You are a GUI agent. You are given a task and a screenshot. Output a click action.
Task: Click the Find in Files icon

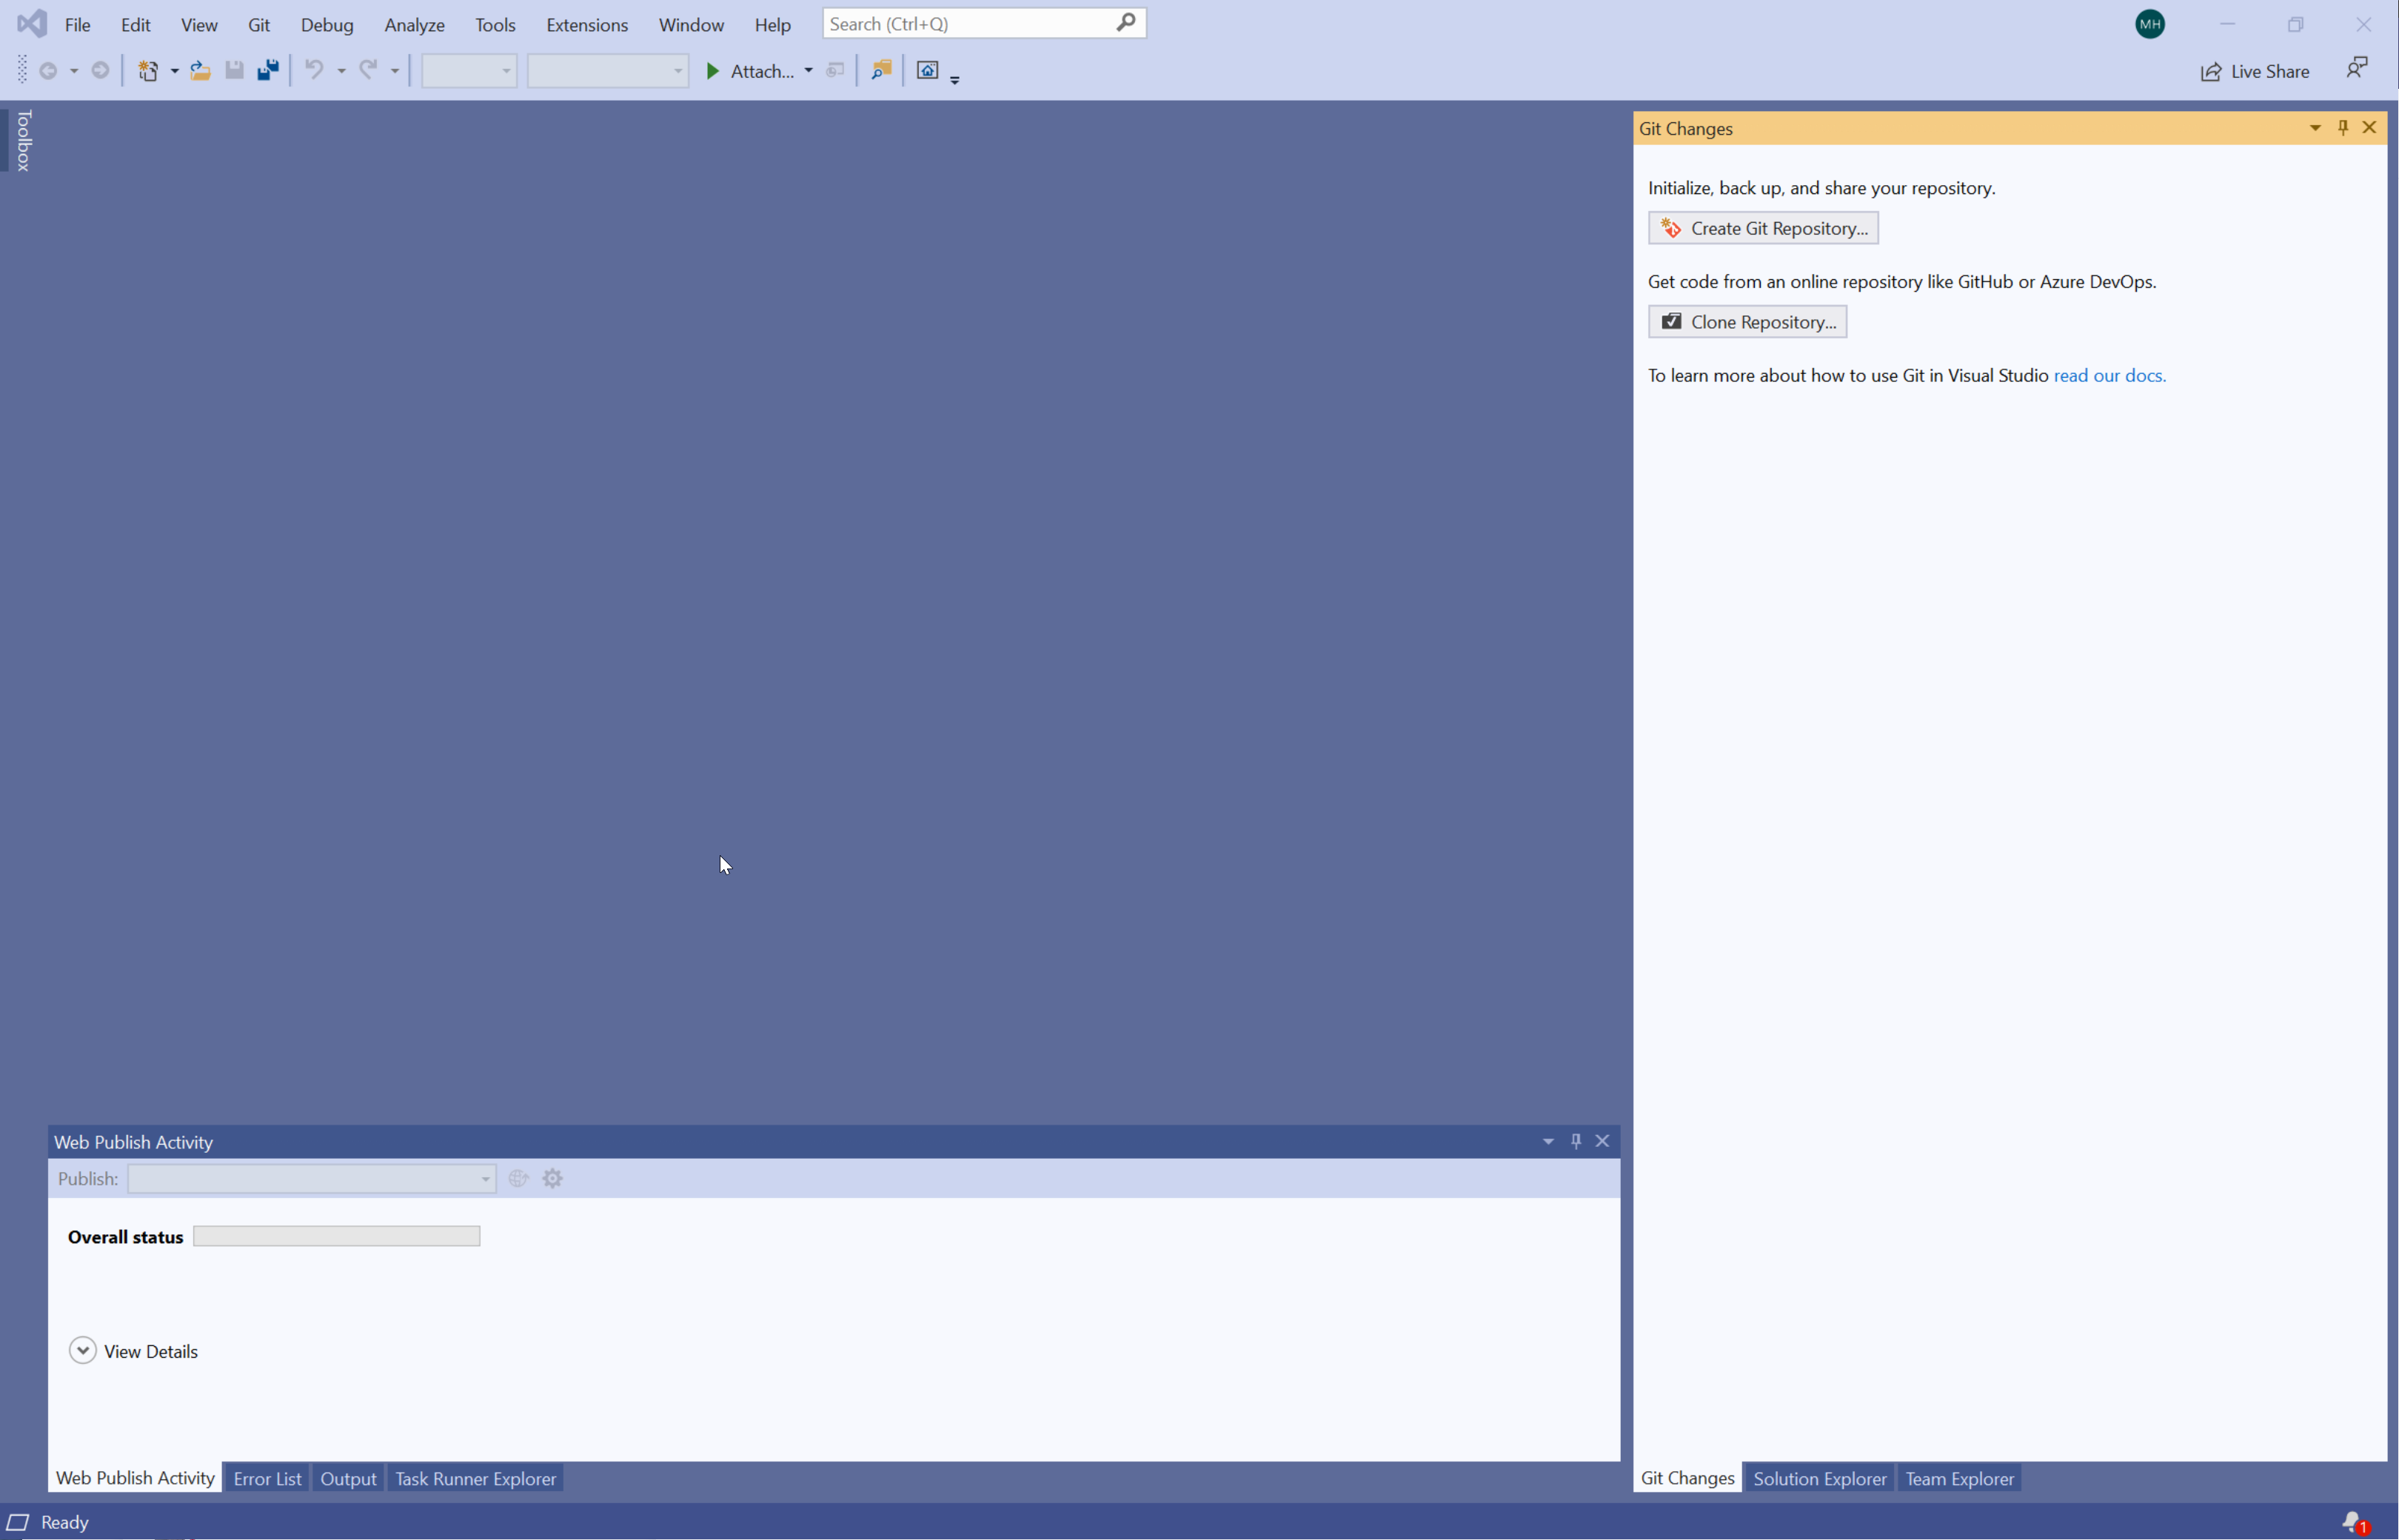(881, 70)
